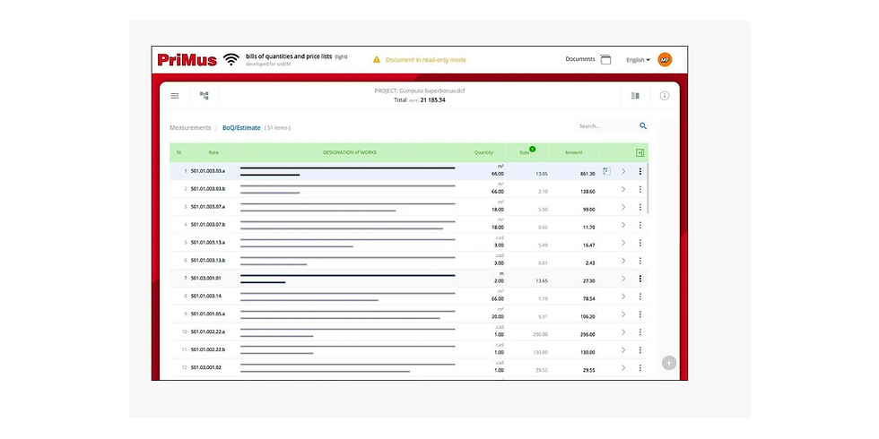The image size is (879, 439).
Task: Open the Documents window icon
Action: click(x=605, y=59)
